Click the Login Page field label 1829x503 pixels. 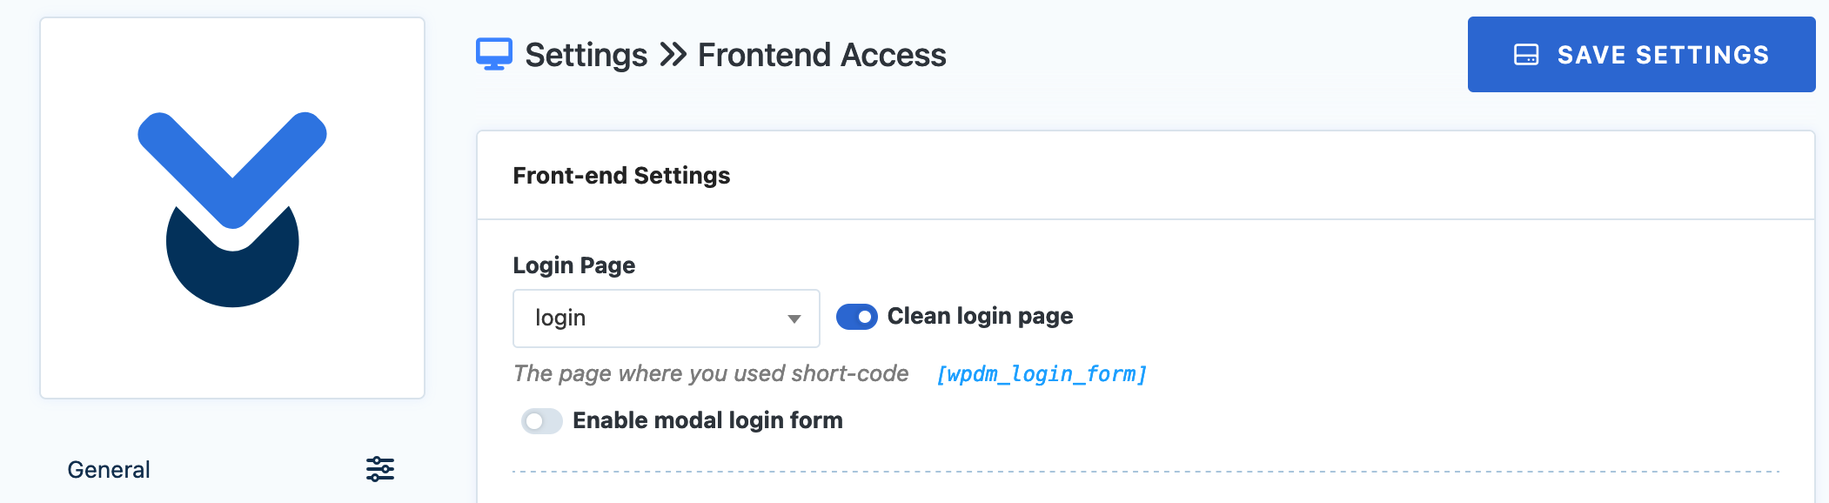click(574, 265)
